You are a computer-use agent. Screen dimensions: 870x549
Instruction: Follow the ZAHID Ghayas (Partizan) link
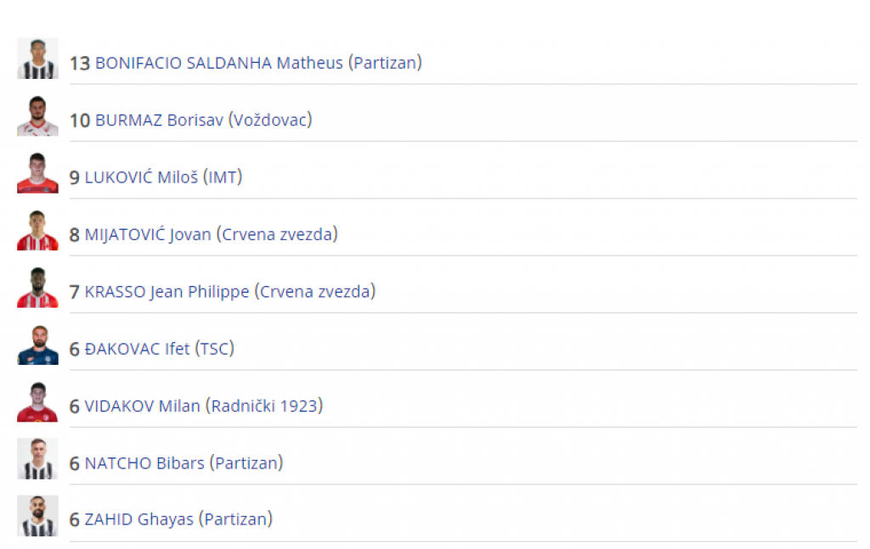178,519
